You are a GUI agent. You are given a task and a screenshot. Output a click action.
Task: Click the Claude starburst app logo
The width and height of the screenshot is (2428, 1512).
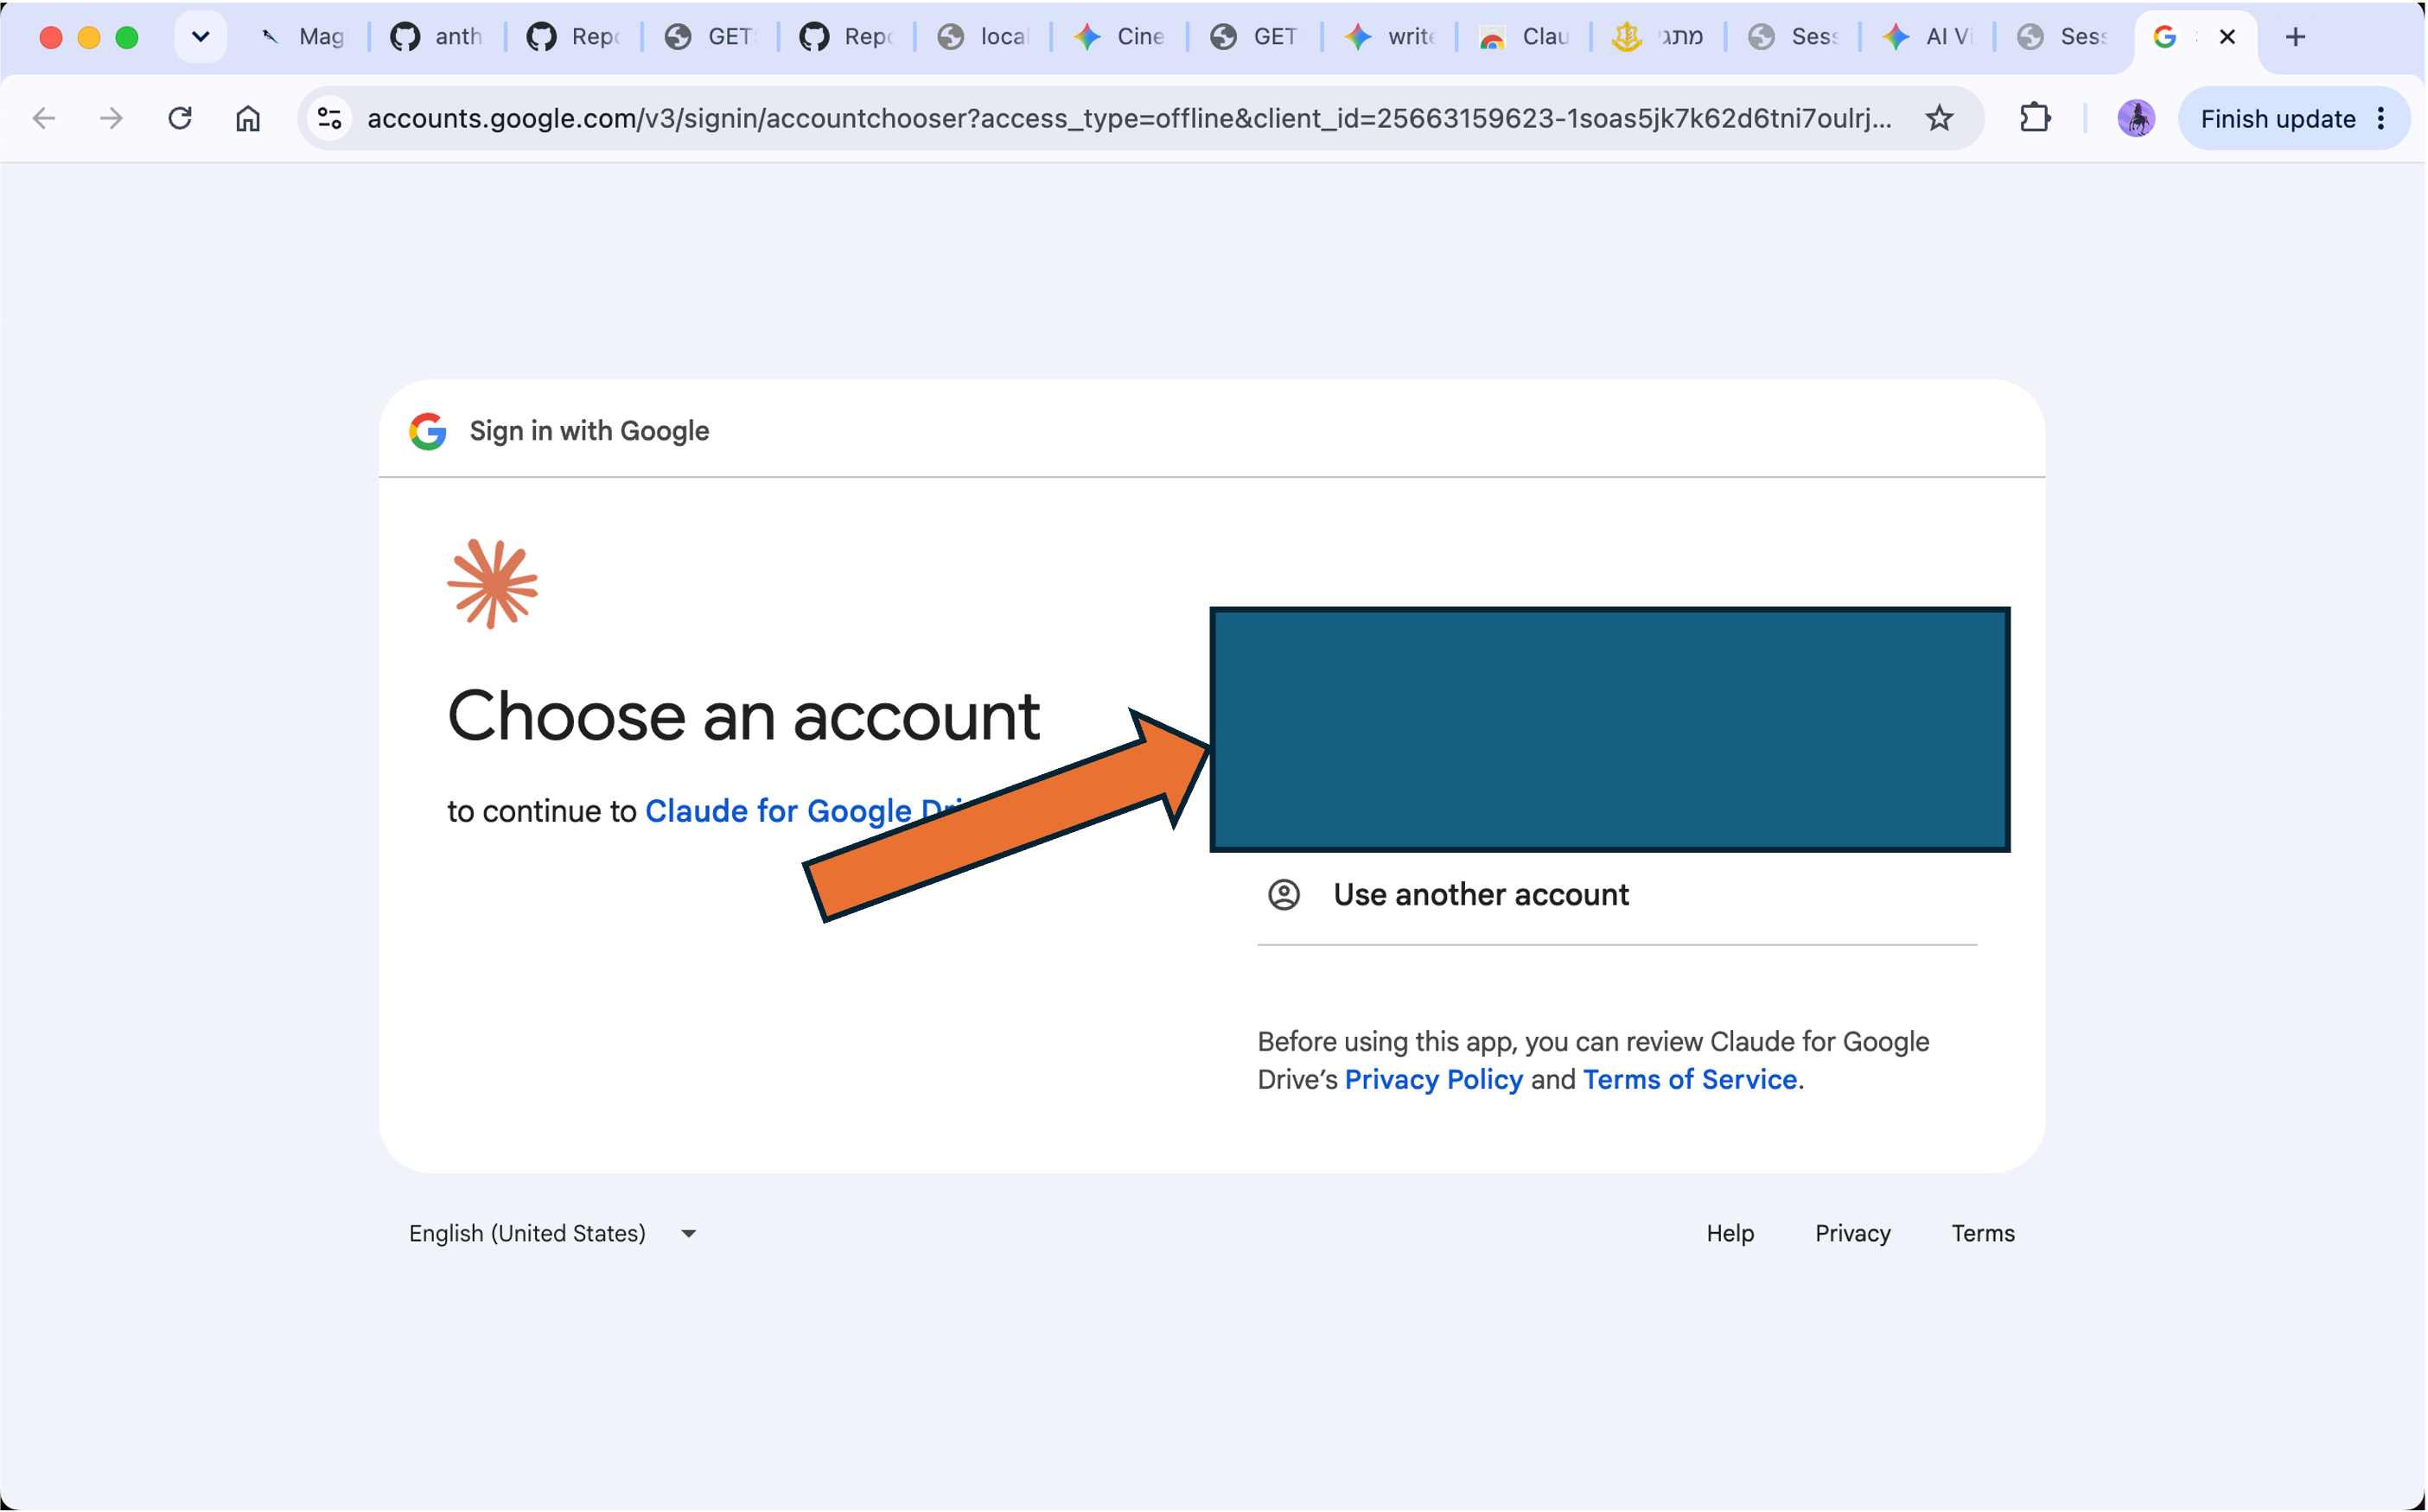pyautogui.click(x=492, y=583)
